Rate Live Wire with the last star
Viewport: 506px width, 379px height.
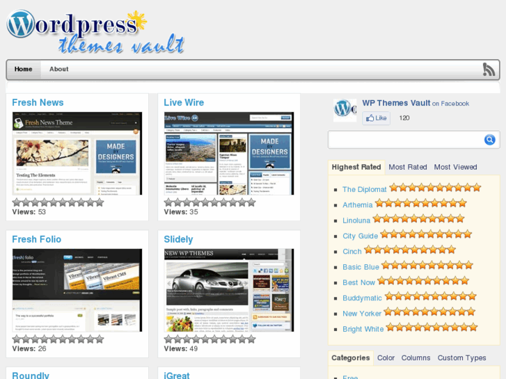tap(251, 202)
